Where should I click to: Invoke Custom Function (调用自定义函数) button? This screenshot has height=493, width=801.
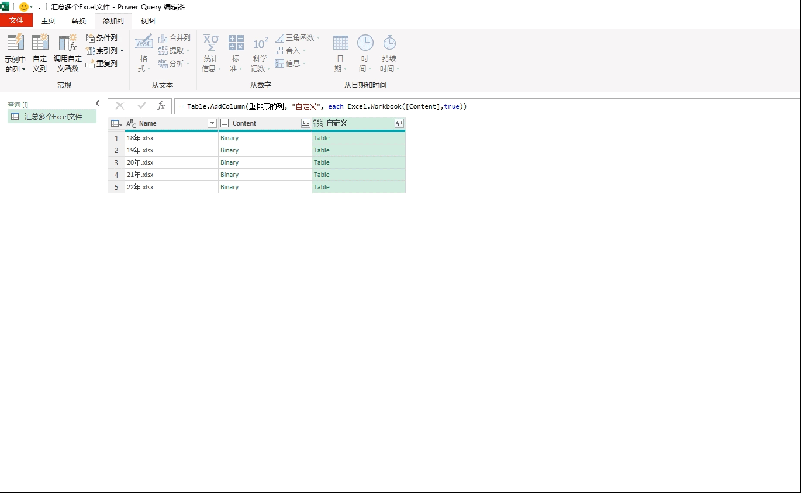68,53
